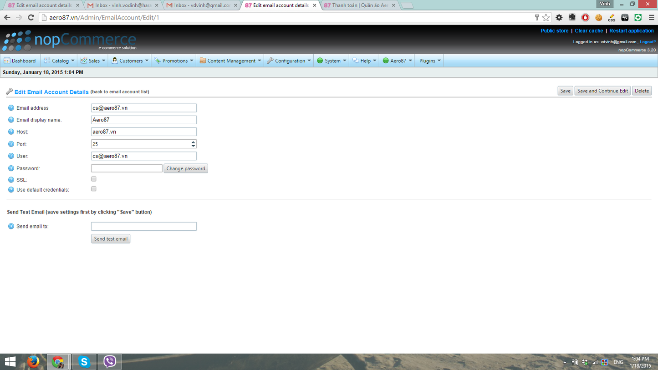Expand the Customers menu
The width and height of the screenshot is (658, 370).
pos(130,61)
